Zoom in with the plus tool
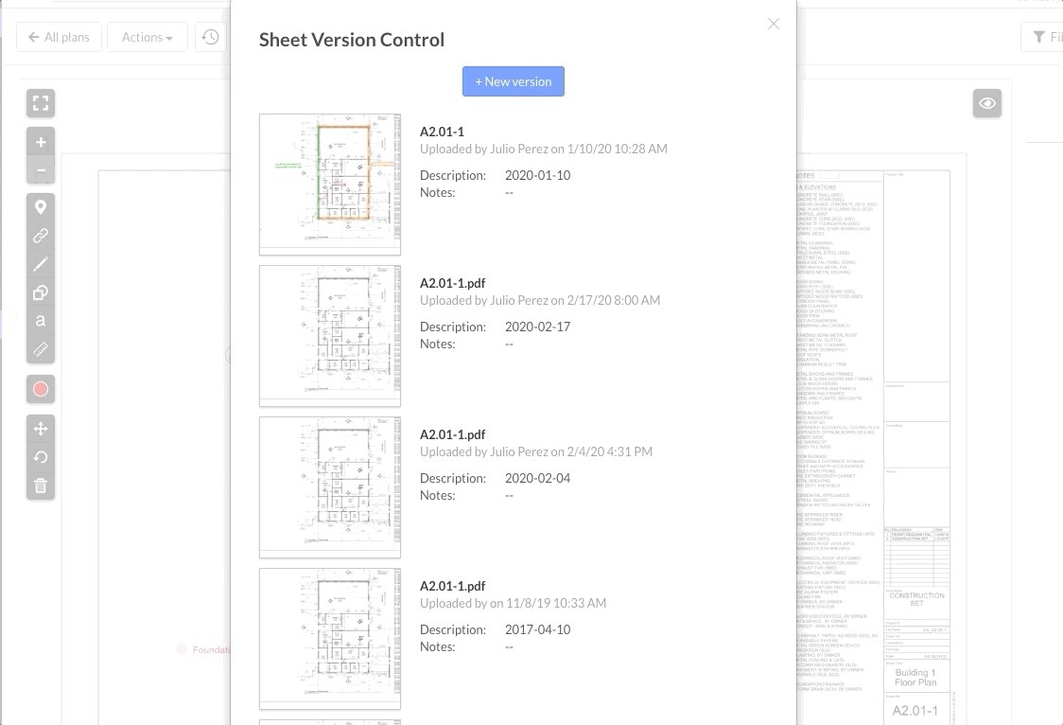The height and width of the screenshot is (725, 1063). coord(41,142)
